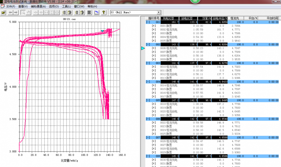Collapse cycle 004 row
The width and height of the screenshot is (281, 167).
(148, 82)
